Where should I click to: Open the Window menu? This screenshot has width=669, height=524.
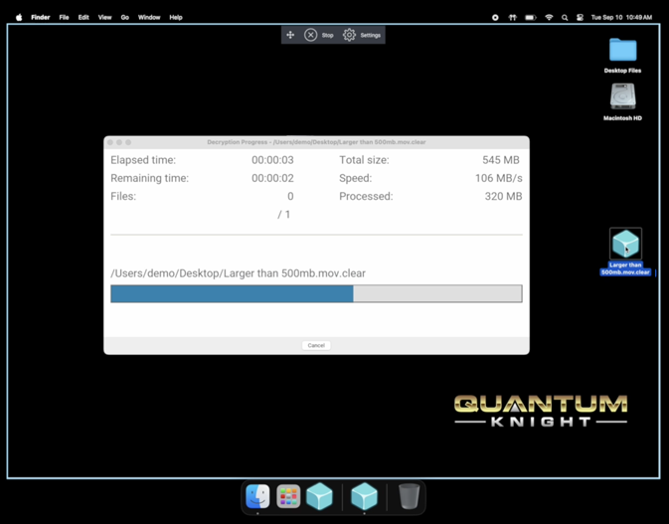tap(149, 18)
